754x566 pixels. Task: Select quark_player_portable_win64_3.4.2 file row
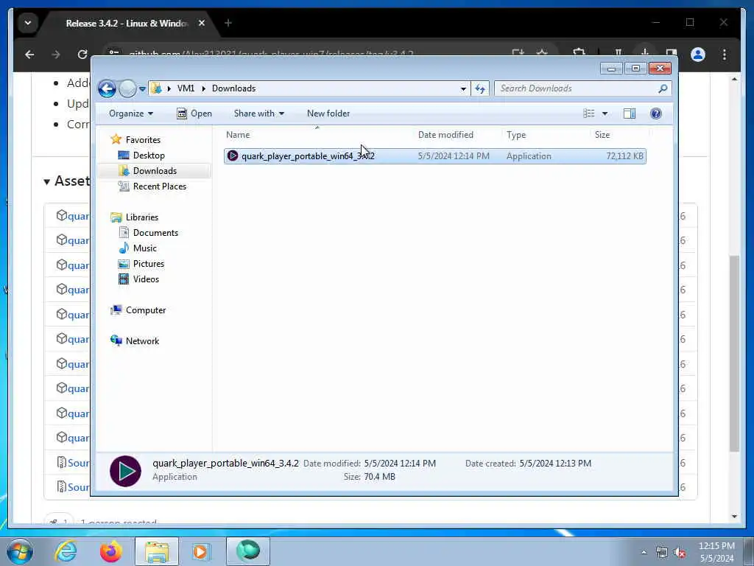tap(434, 156)
